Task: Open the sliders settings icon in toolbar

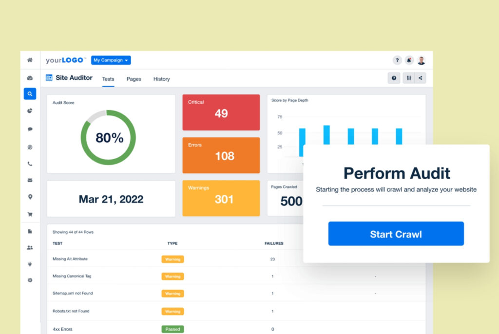Action: point(408,78)
